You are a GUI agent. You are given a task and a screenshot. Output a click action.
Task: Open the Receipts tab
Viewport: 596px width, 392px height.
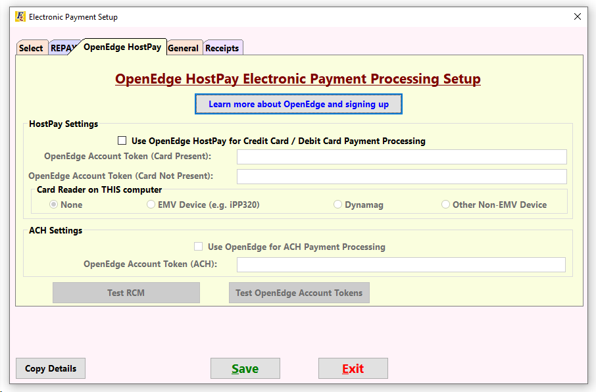tap(222, 48)
